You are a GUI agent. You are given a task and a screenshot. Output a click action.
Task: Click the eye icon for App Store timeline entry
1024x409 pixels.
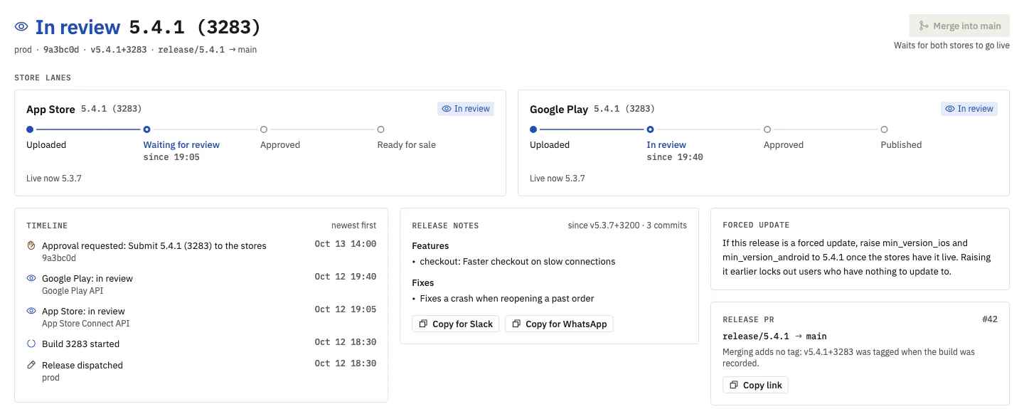tap(31, 311)
